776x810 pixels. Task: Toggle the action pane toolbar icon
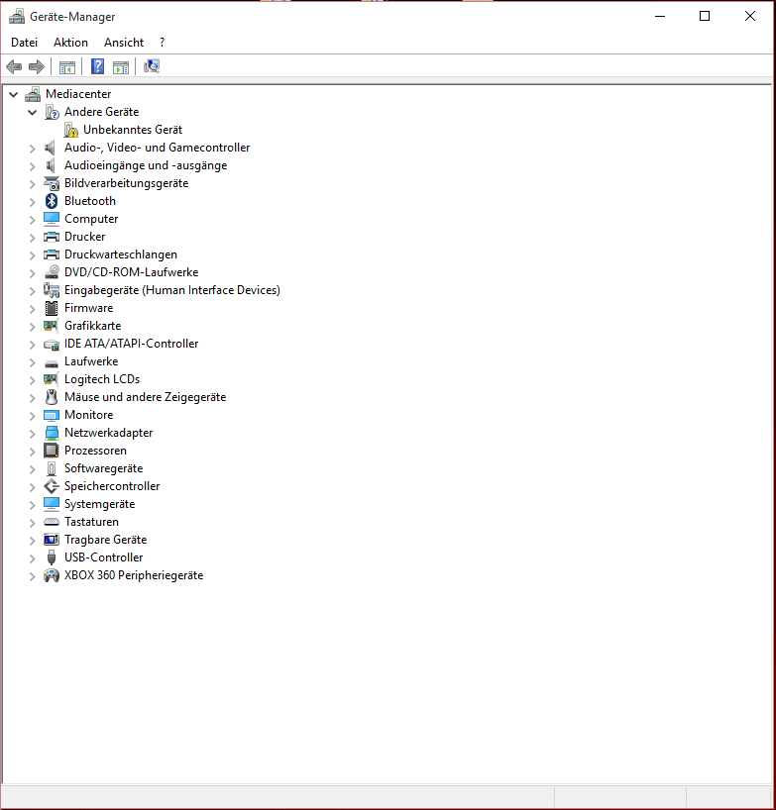pyautogui.click(x=121, y=67)
